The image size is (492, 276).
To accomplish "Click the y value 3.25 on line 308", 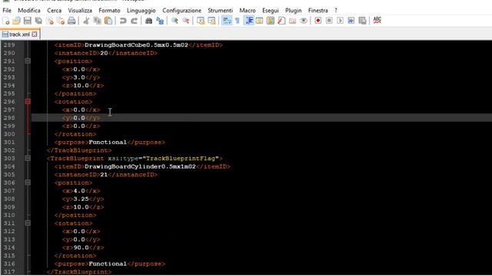I will pos(81,199).
